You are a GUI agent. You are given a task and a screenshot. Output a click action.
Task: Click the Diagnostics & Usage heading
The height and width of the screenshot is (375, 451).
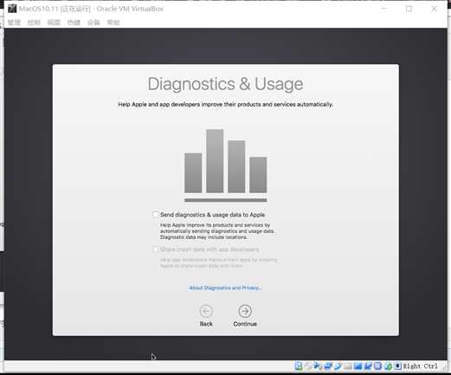225,84
